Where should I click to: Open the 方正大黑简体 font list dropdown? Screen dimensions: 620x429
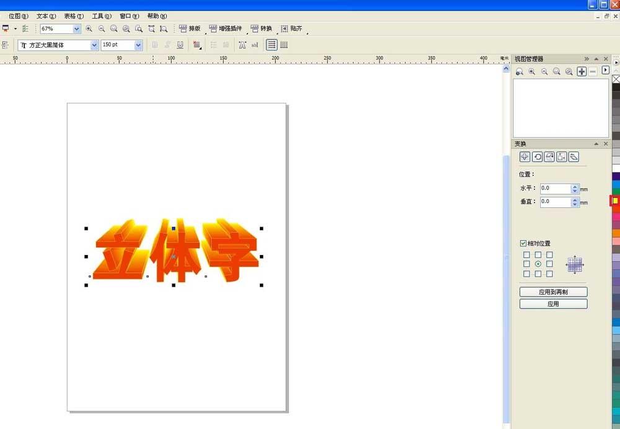[94, 45]
